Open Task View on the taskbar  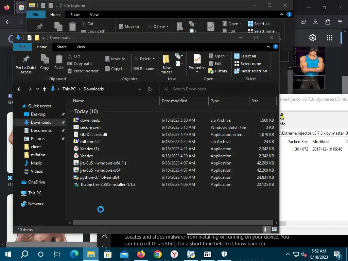[x=57, y=254]
